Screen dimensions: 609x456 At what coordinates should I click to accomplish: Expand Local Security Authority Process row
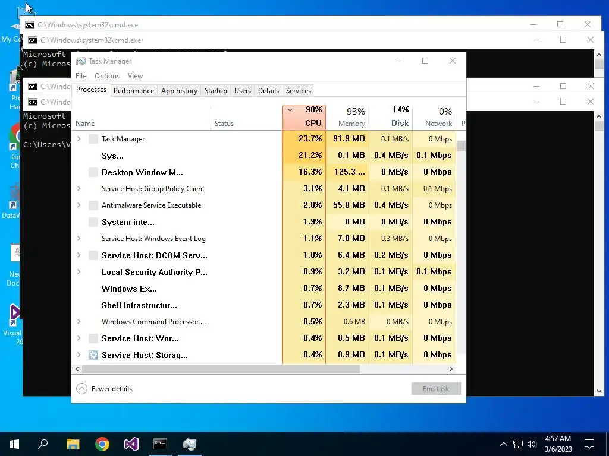tap(79, 272)
